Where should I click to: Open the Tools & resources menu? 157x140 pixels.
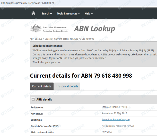[x=68, y=14]
